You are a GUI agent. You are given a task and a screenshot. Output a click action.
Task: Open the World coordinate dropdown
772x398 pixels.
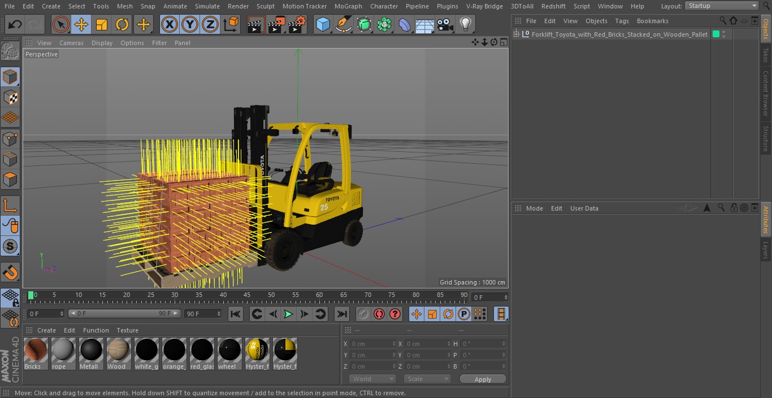coord(372,379)
